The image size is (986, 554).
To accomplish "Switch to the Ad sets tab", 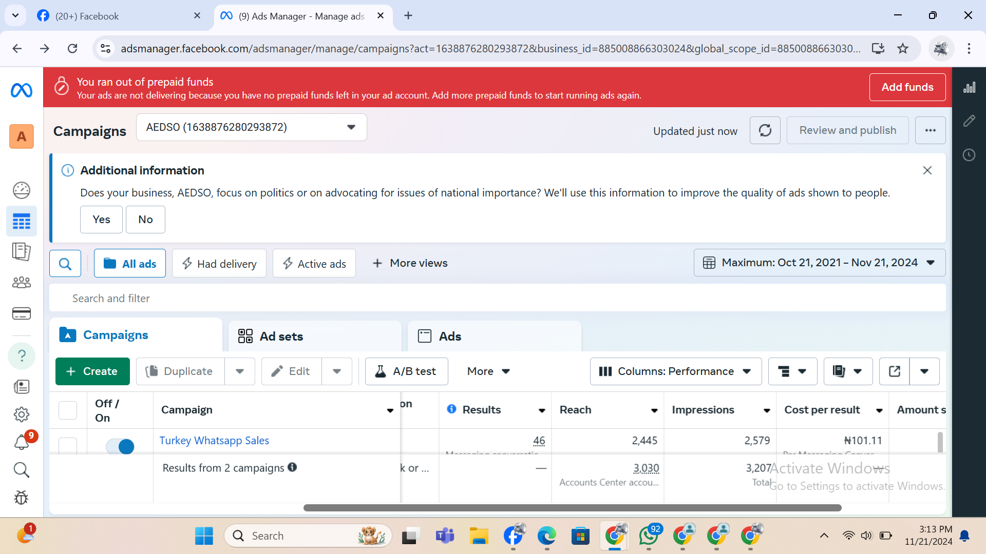I will coord(315,337).
